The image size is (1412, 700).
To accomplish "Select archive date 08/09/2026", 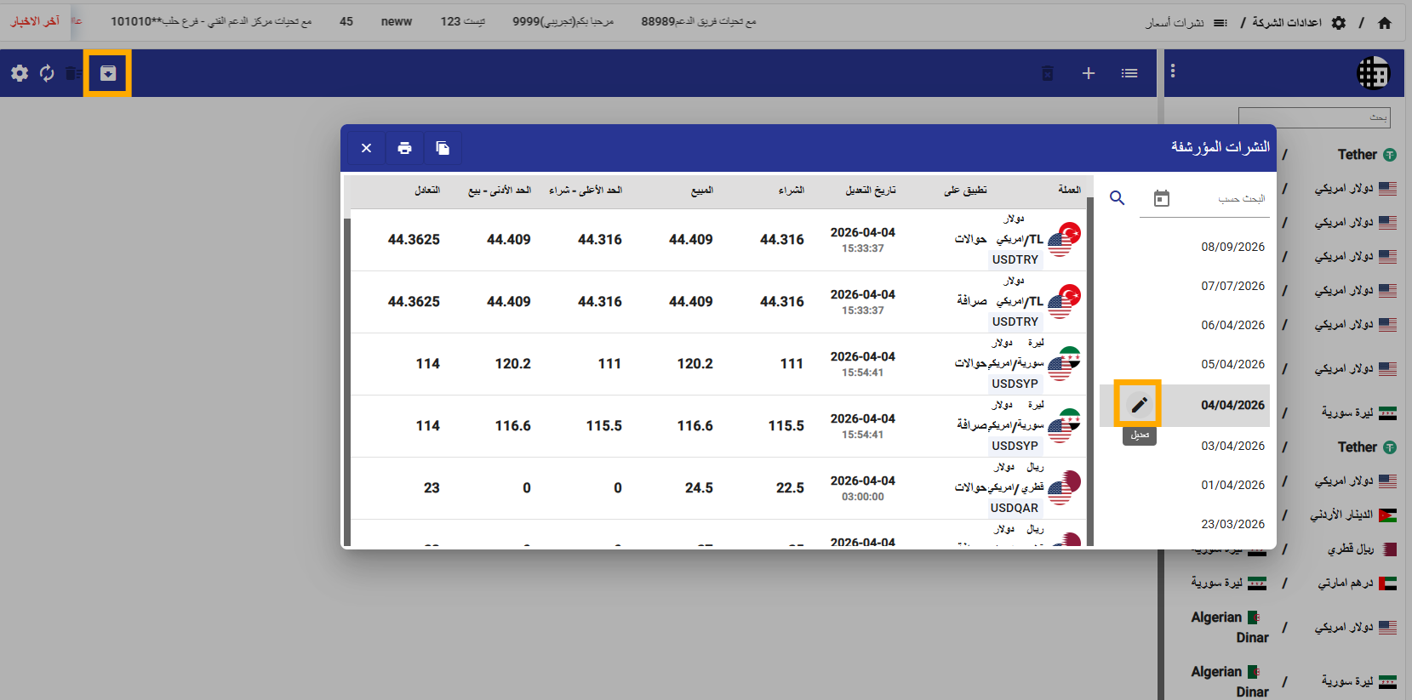I will [1232, 247].
